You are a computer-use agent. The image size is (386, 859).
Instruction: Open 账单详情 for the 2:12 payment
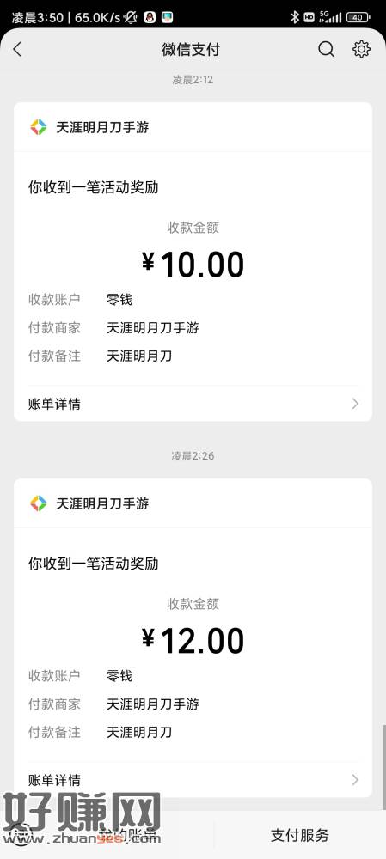pyautogui.click(x=193, y=404)
